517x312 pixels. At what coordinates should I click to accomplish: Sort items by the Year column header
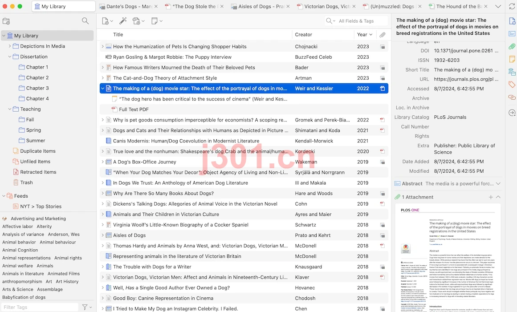tap(365, 35)
